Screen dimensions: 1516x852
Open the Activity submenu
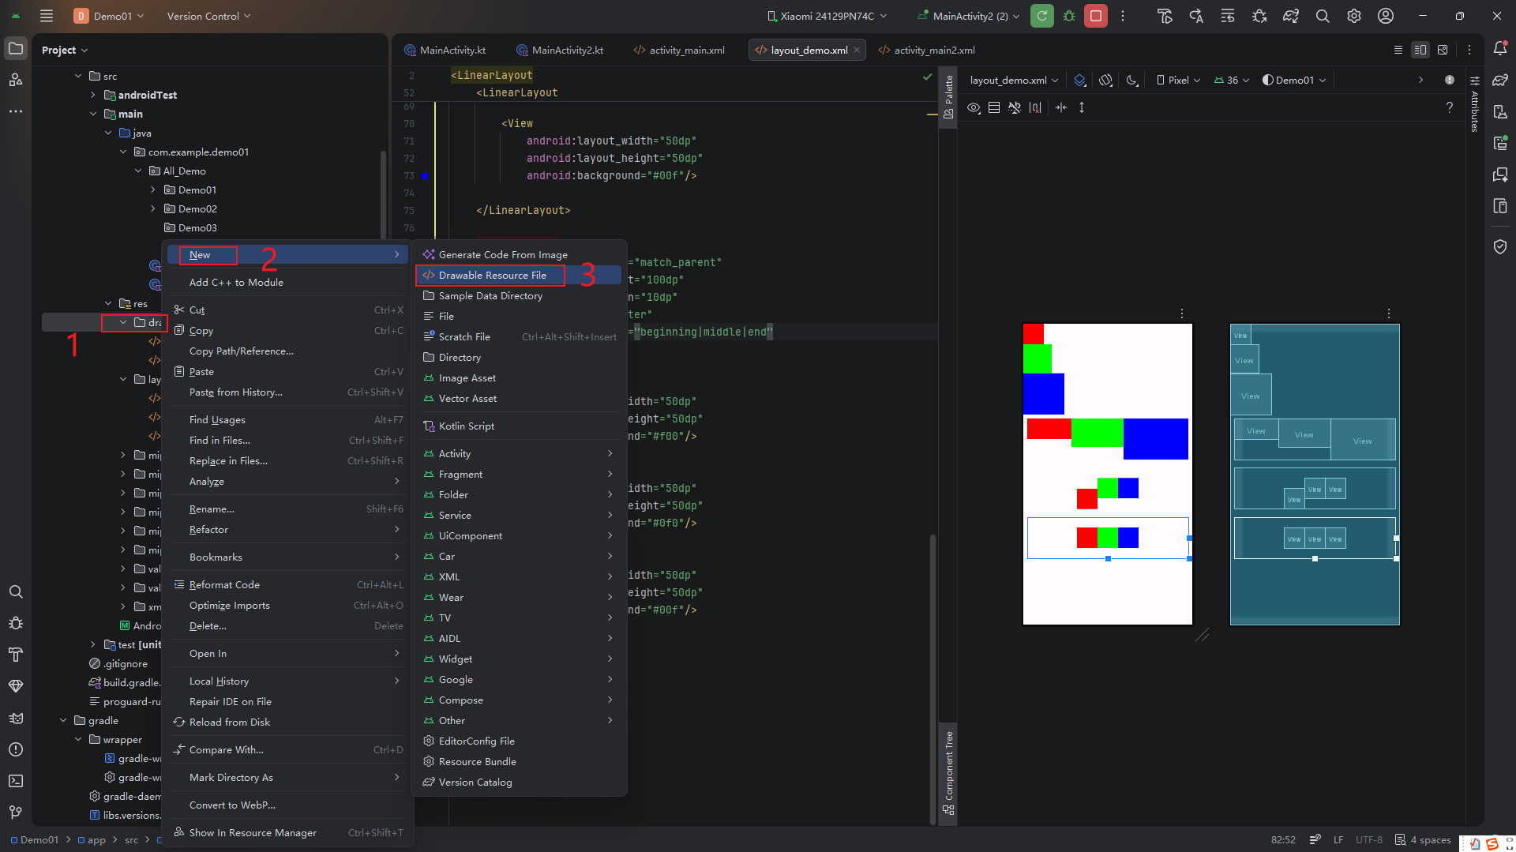click(520, 453)
